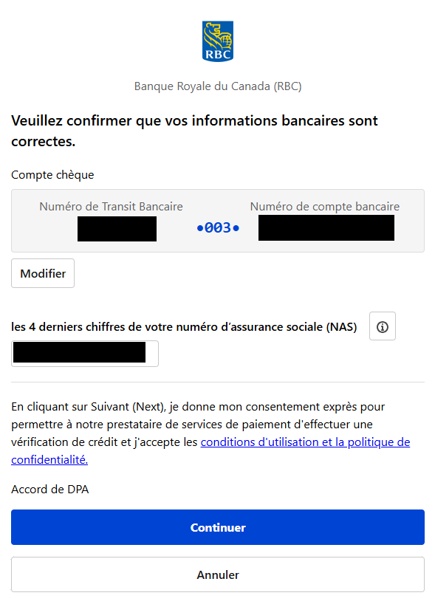This screenshot has width=435, height=604.
Task: Click the RBC bank logo
Action: tap(217, 41)
